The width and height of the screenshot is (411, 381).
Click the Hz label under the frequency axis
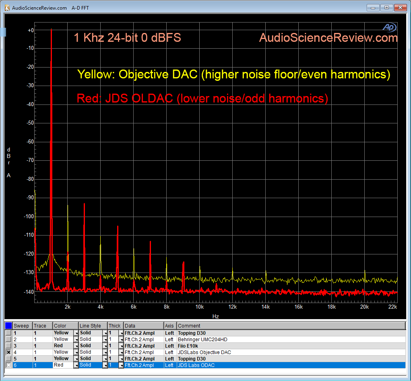[215, 316]
